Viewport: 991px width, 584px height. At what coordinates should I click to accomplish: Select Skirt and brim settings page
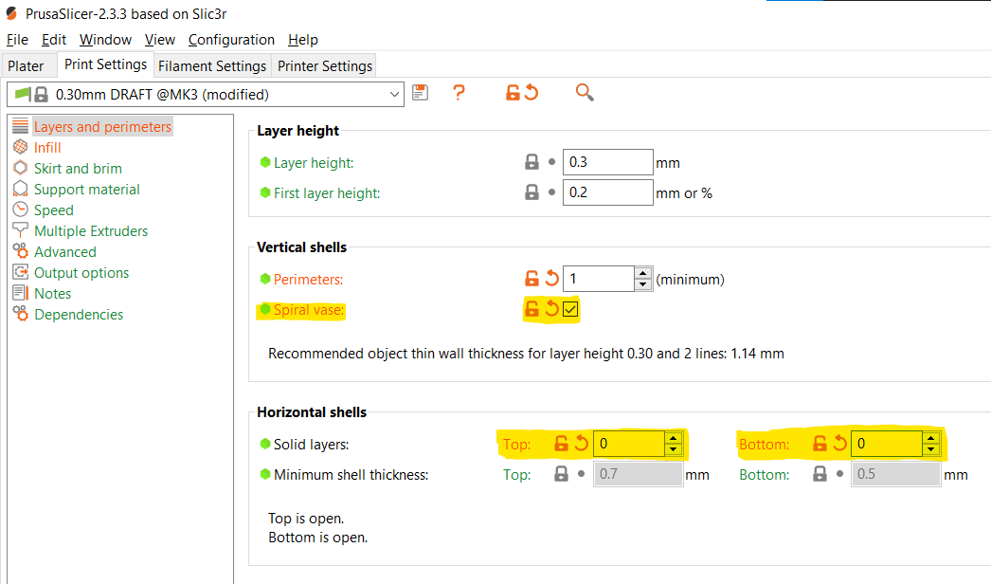point(78,169)
